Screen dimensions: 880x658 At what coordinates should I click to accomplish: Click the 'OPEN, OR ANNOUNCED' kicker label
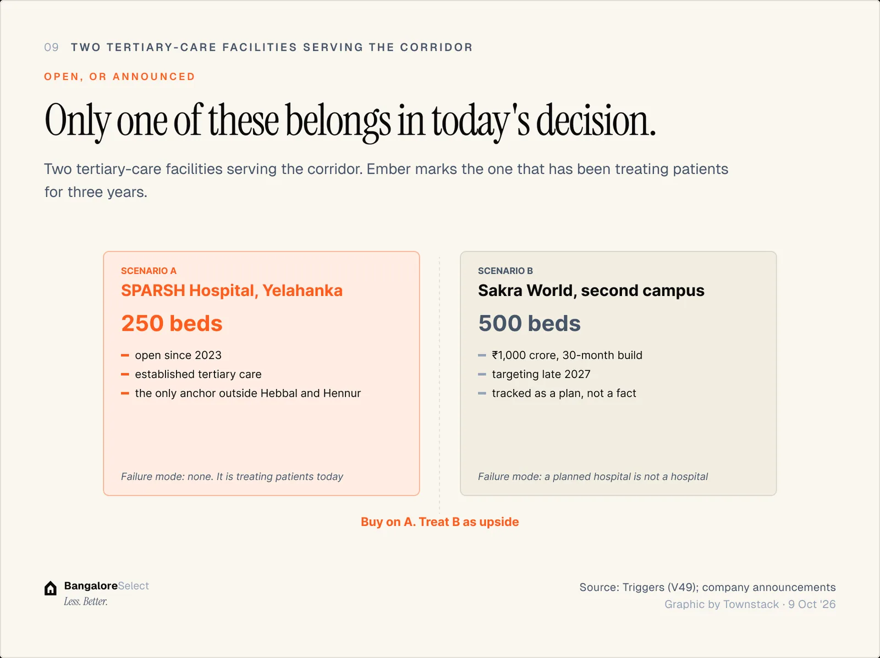119,76
